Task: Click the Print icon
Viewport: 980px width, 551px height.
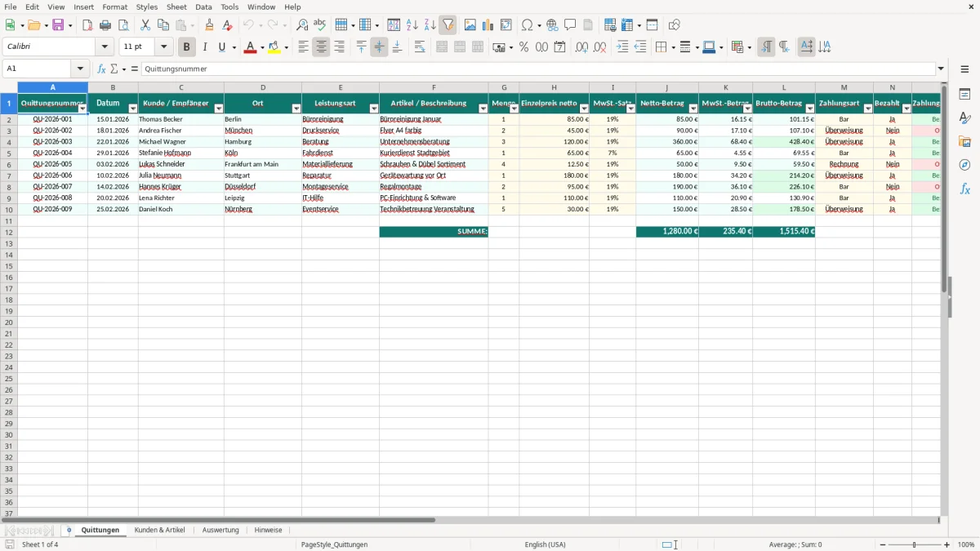Action: [105, 25]
